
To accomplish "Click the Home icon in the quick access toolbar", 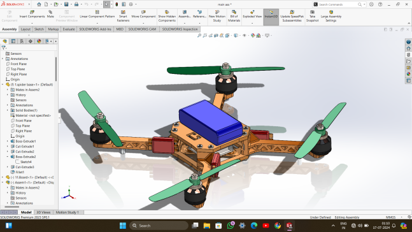I will (x=39, y=4).
